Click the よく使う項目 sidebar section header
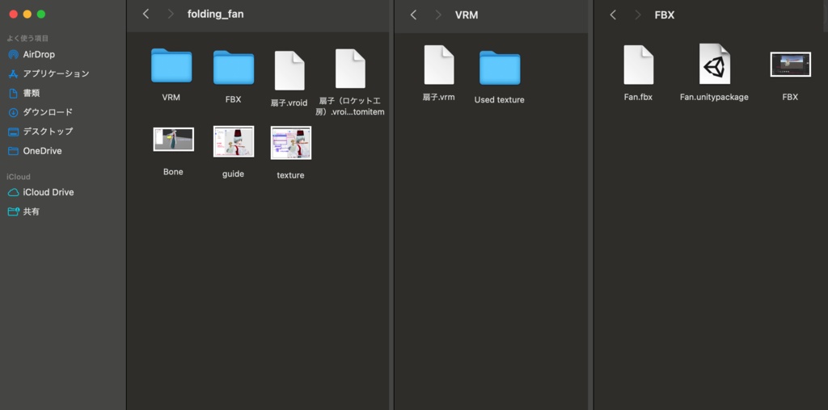 (27, 38)
